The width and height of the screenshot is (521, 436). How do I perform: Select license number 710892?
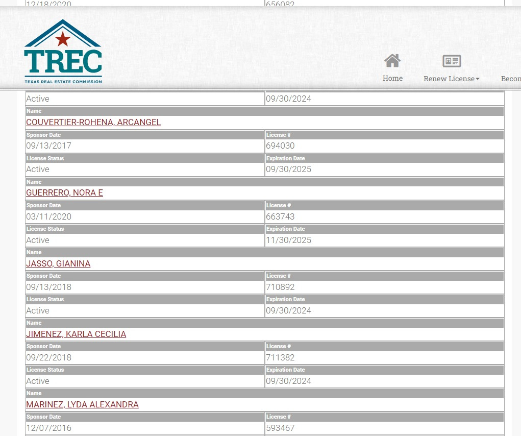tap(280, 287)
